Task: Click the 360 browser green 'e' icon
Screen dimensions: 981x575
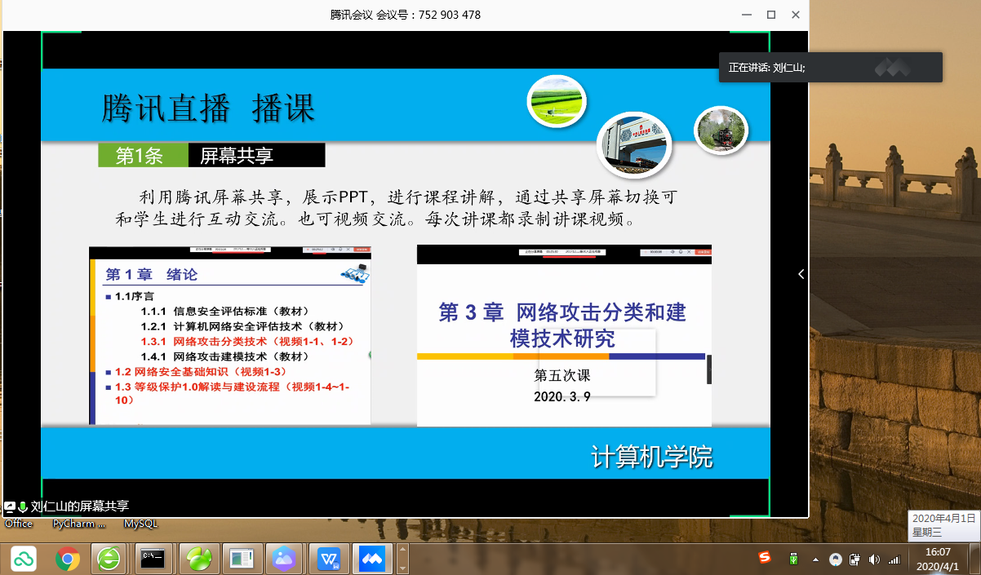Action: (x=109, y=559)
